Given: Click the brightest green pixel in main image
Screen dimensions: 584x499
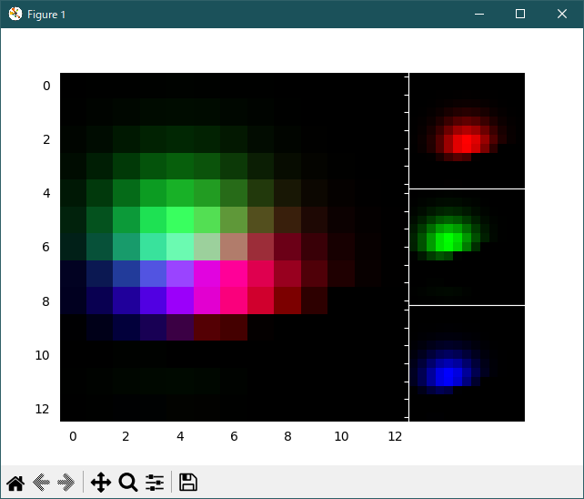Looking at the screenshot, I should 180,219.
